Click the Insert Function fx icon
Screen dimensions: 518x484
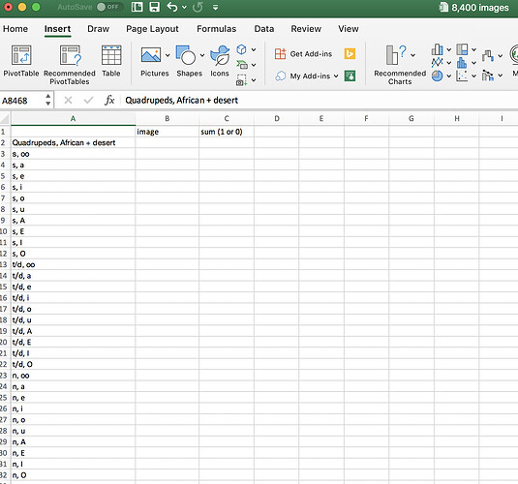coord(109,100)
